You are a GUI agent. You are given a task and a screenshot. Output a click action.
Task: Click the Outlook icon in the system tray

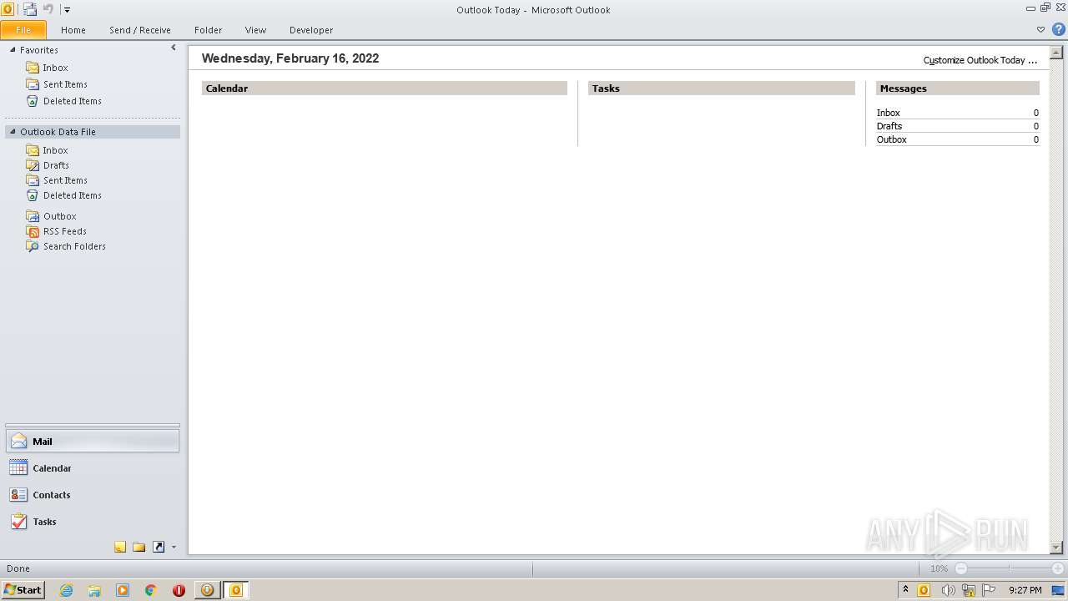tap(924, 590)
